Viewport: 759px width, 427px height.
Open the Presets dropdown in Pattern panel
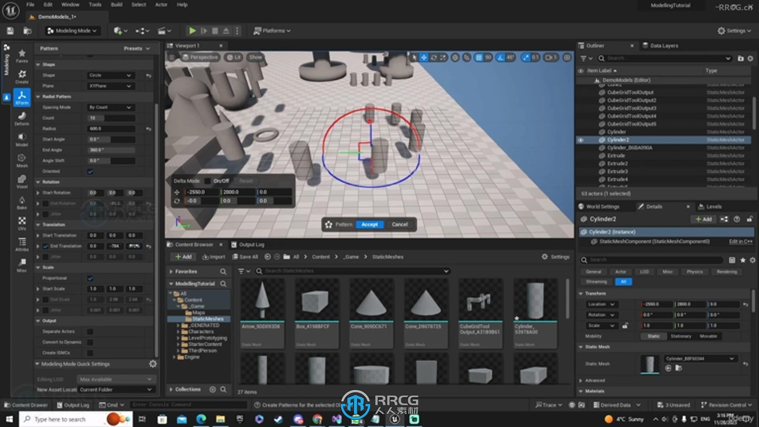tap(137, 49)
